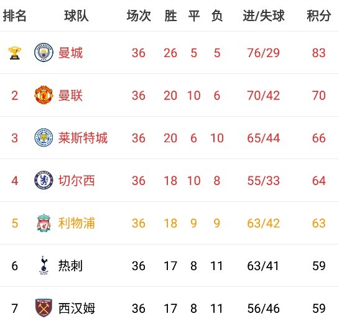The image size is (339, 321).
Task: Open the 莱斯特城 team link
Action: click(83, 138)
